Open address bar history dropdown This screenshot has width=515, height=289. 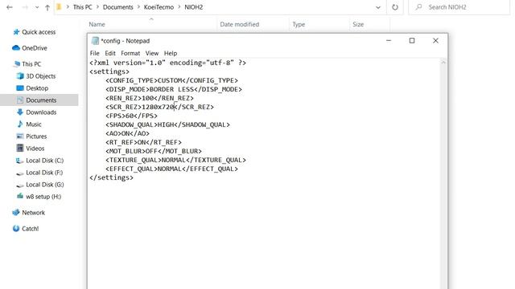(378, 7)
